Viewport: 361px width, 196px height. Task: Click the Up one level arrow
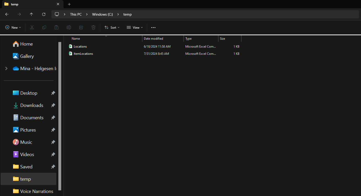point(31,14)
